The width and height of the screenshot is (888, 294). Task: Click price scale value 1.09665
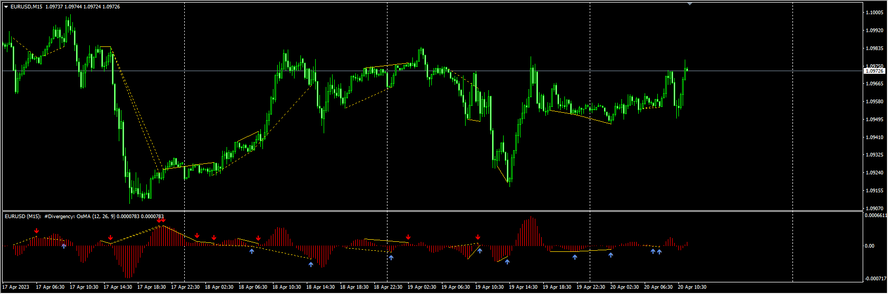[875, 84]
